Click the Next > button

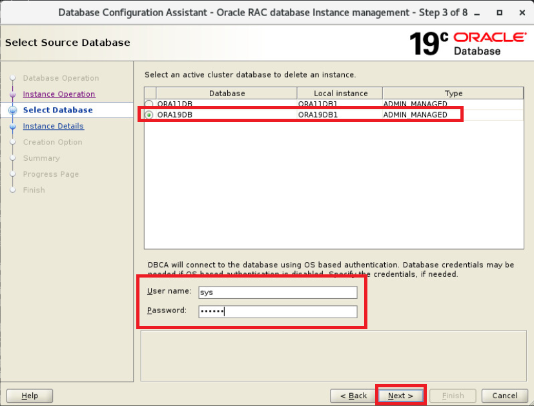[x=400, y=396]
